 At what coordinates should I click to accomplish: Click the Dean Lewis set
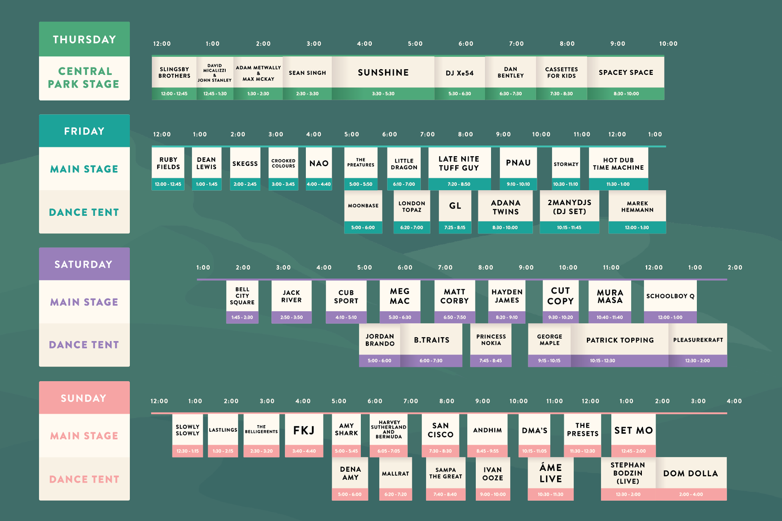[207, 168]
